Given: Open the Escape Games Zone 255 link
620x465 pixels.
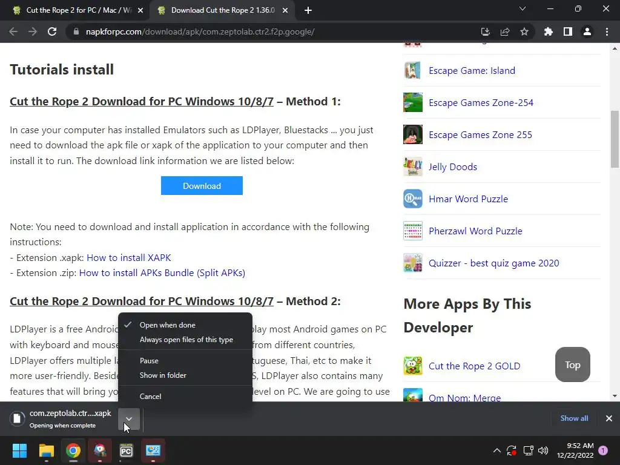Looking at the screenshot, I should point(480,135).
